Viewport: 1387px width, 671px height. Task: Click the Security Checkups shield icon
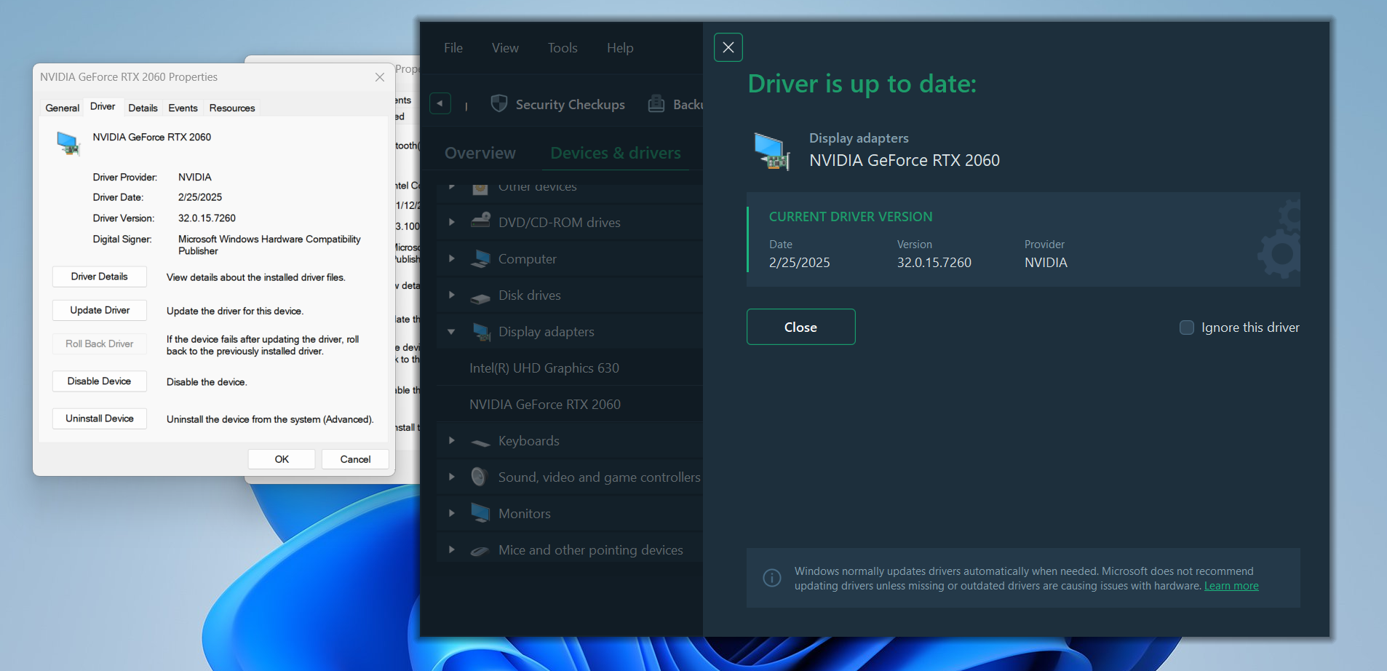coord(498,104)
